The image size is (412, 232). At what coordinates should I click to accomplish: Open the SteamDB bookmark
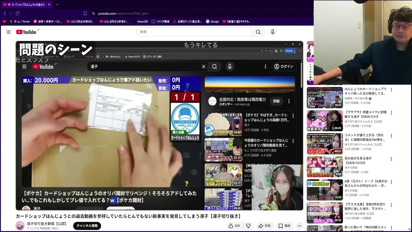tap(140, 22)
